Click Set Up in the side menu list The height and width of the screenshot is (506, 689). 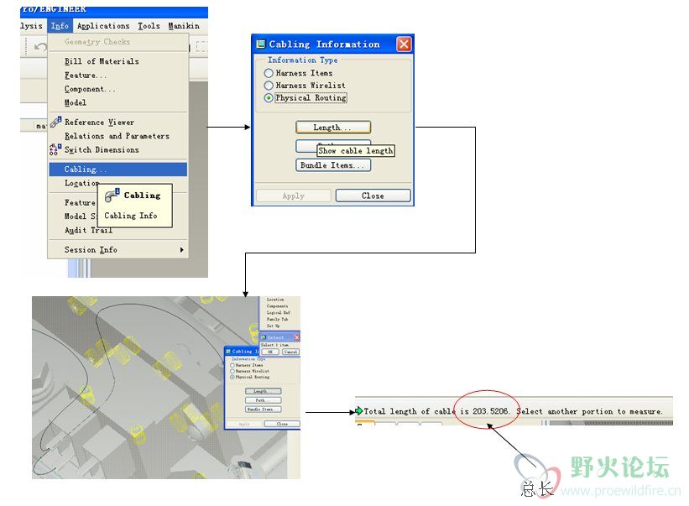[273, 326]
